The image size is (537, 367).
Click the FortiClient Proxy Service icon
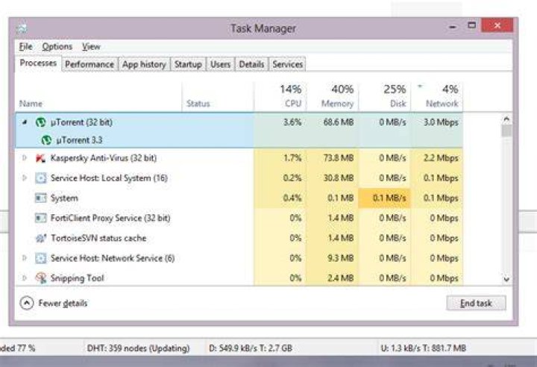coord(40,218)
